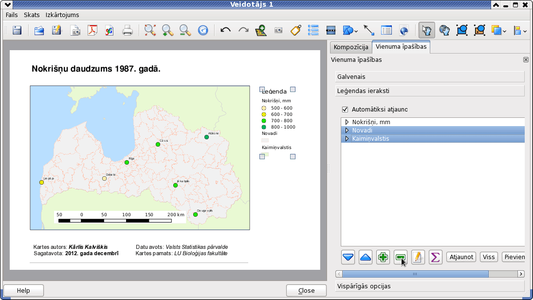
Task: Open the align items dropdown arrow
Action: pyautogui.click(x=525, y=31)
